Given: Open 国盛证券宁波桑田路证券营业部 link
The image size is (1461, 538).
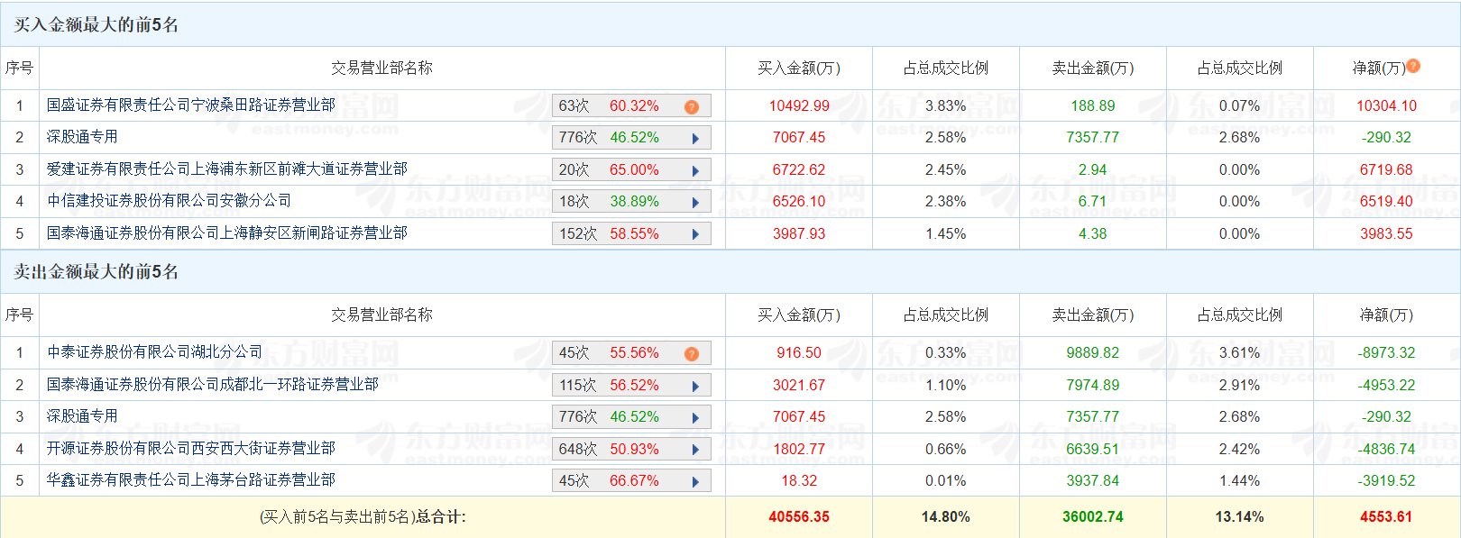Looking at the screenshot, I should [x=190, y=105].
